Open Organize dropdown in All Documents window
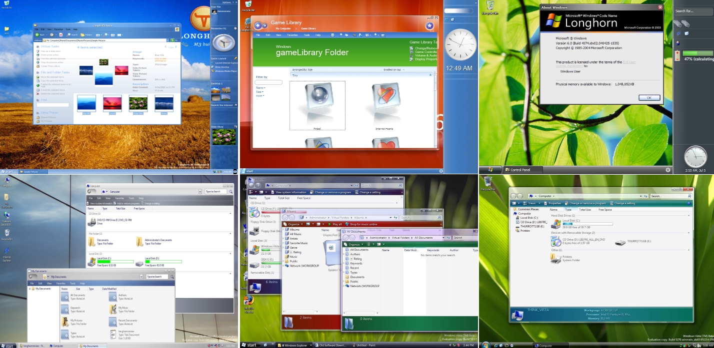714x348 pixels. [x=354, y=244]
